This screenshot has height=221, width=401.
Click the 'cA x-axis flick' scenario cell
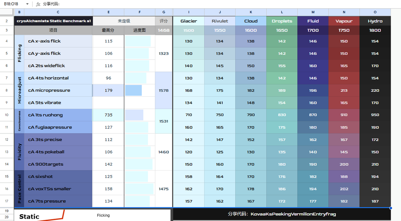coord(58,41)
